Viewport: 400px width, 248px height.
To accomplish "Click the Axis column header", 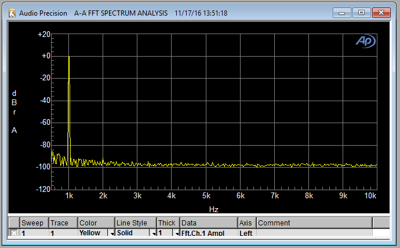I will (x=247, y=223).
